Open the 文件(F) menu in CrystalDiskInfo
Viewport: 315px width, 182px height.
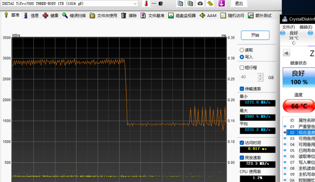289,27
